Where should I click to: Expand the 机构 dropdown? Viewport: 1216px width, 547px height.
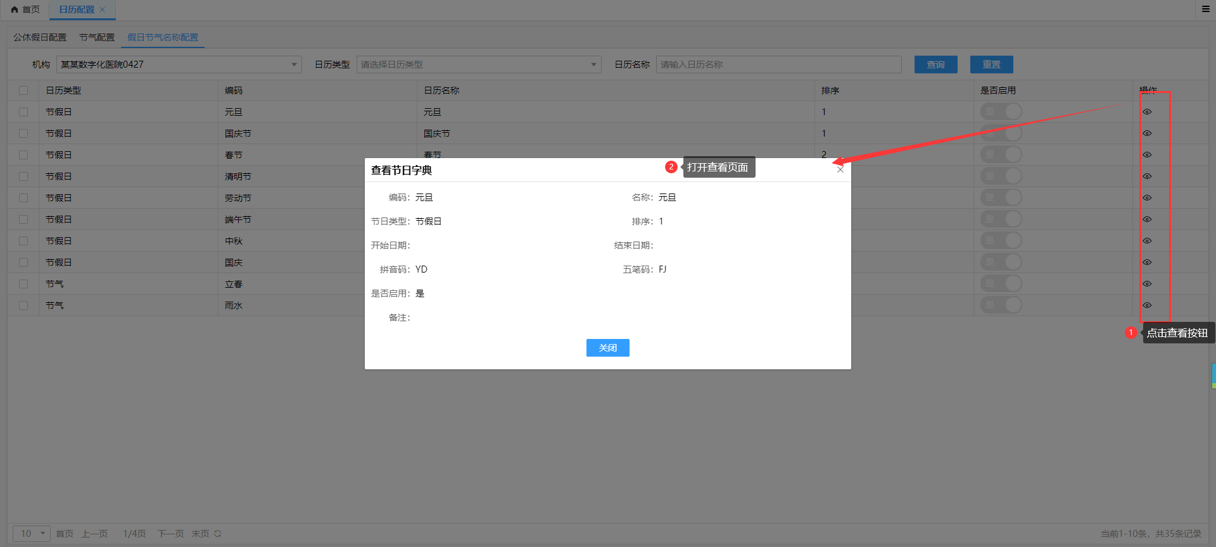179,65
